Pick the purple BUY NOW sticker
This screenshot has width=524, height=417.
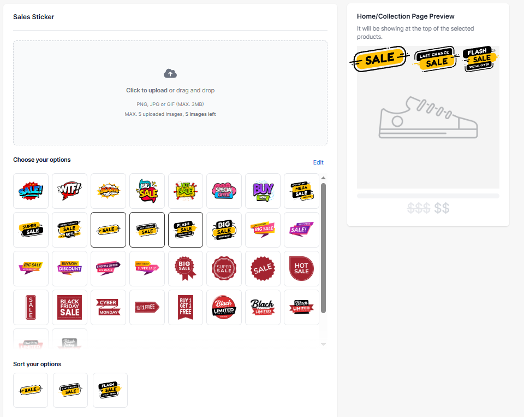(263, 191)
